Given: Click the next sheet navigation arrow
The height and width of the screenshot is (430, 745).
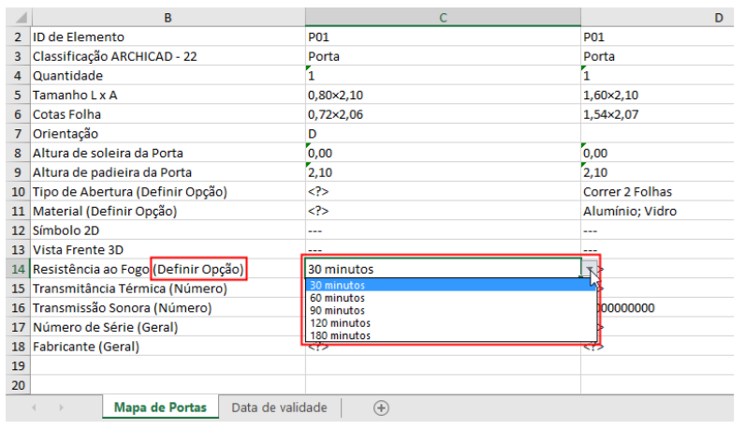Looking at the screenshot, I should coord(62,408).
